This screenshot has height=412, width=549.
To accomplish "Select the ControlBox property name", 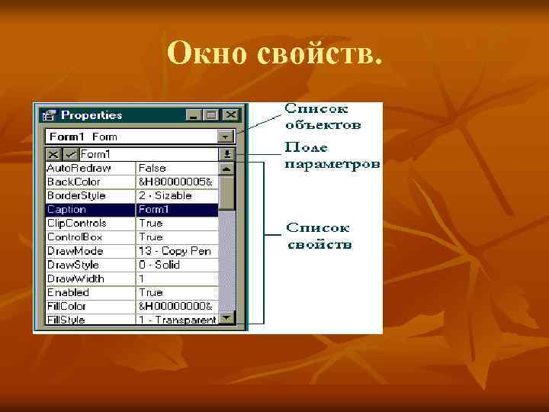I will pos(90,237).
